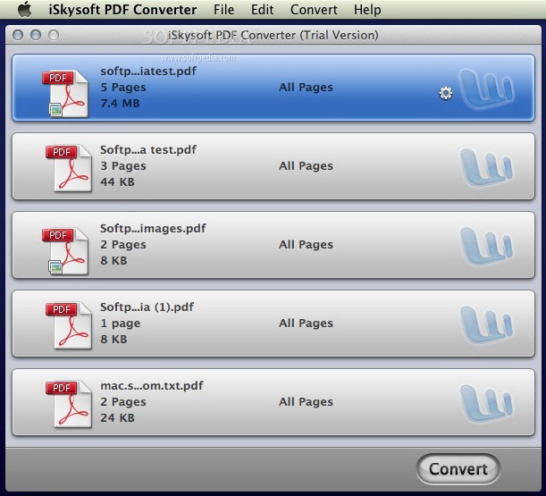The image size is (546, 496).
Task: Click All Pages range for Softp...a test.pdf
Action: (306, 166)
